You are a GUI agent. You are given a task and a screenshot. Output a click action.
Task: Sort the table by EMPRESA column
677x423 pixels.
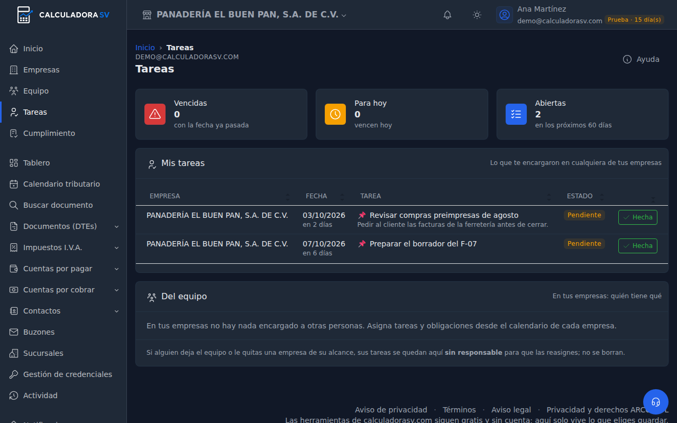coord(216,196)
